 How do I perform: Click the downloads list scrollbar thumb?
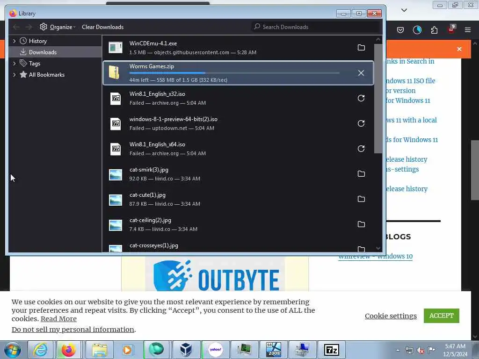[x=378, y=98]
